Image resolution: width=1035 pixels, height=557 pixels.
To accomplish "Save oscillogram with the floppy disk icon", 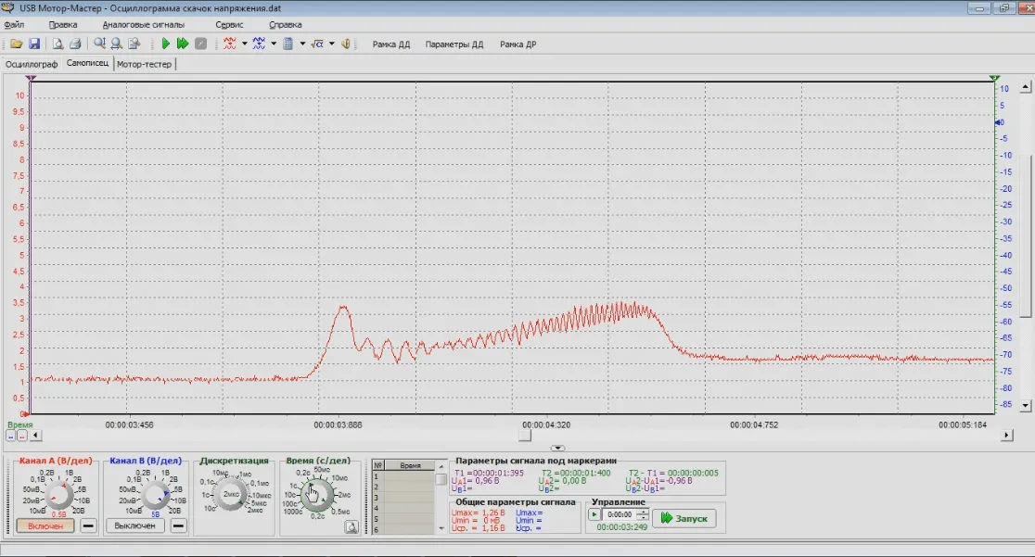I will pyautogui.click(x=34, y=44).
